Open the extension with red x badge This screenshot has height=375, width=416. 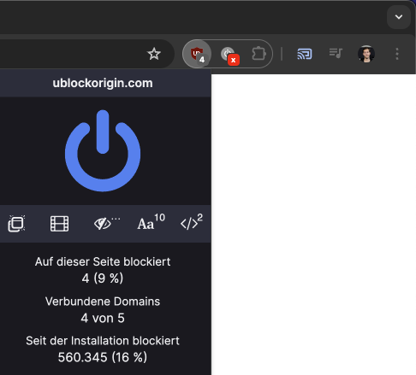coord(229,55)
